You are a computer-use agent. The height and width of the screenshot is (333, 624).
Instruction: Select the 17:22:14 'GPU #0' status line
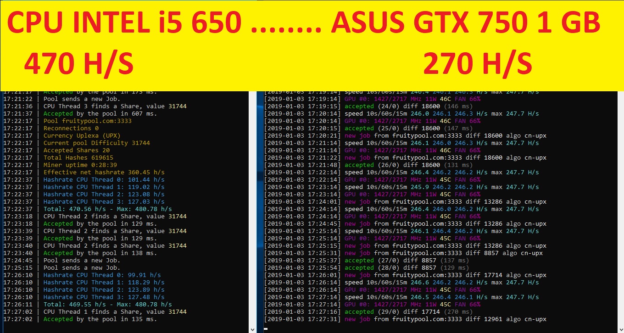(x=372, y=180)
